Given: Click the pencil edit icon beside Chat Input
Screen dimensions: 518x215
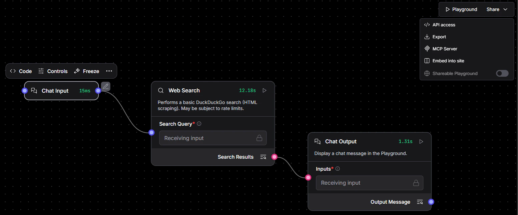Looking at the screenshot, I should tap(105, 86).
